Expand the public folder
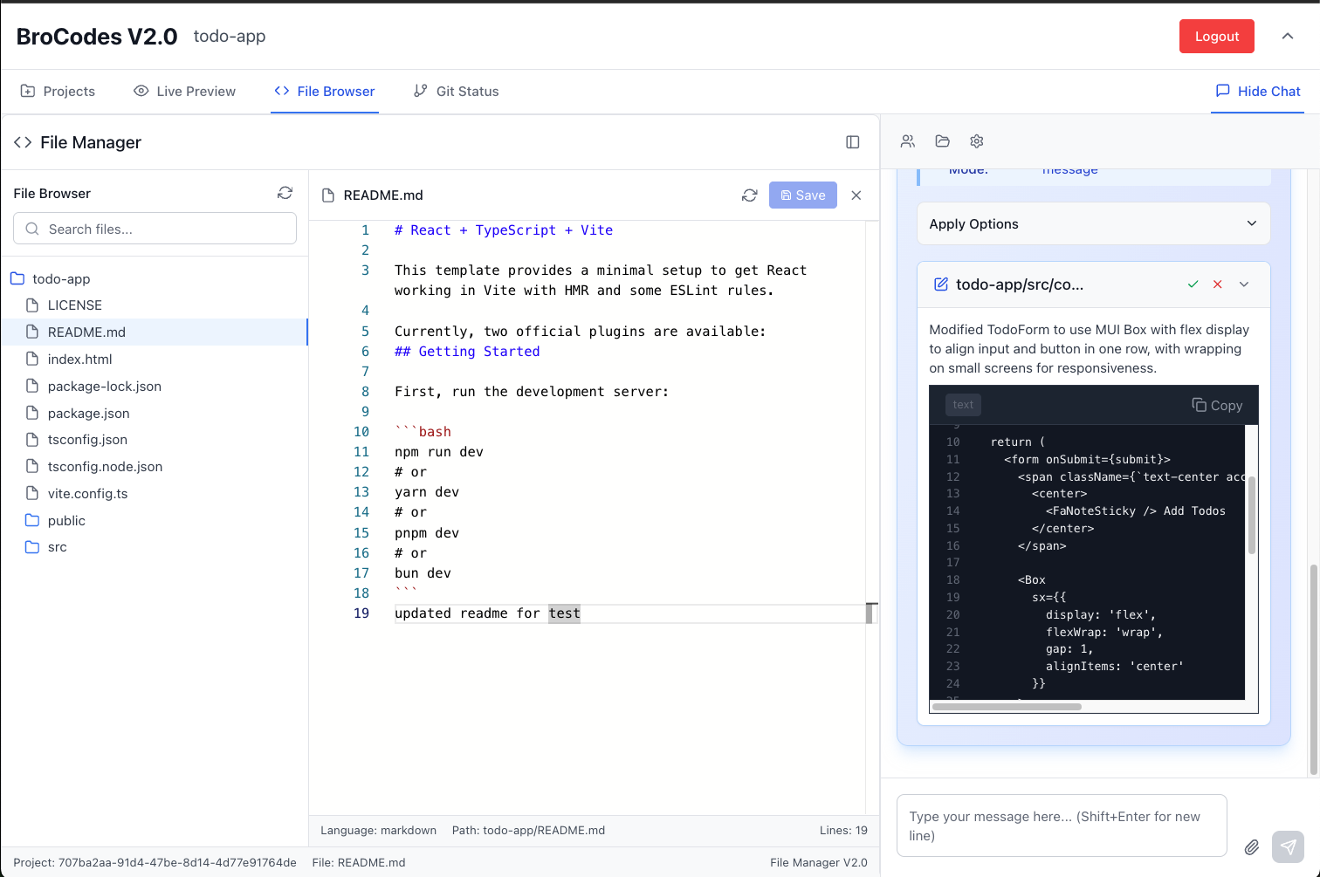This screenshot has height=877, width=1320. click(x=154, y=521)
